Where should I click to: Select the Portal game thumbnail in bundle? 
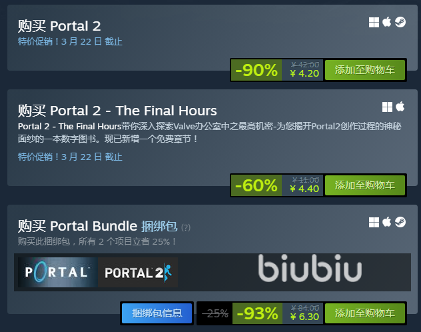click(58, 273)
